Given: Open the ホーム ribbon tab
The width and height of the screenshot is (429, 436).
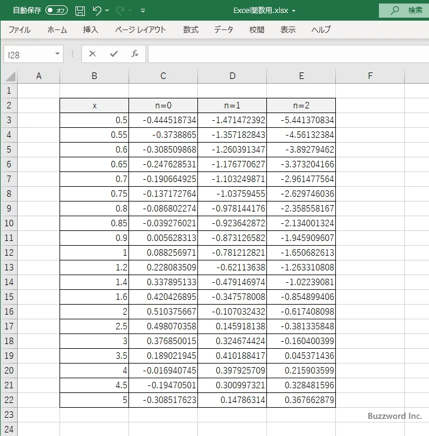Looking at the screenshot, I should [57, 29].
